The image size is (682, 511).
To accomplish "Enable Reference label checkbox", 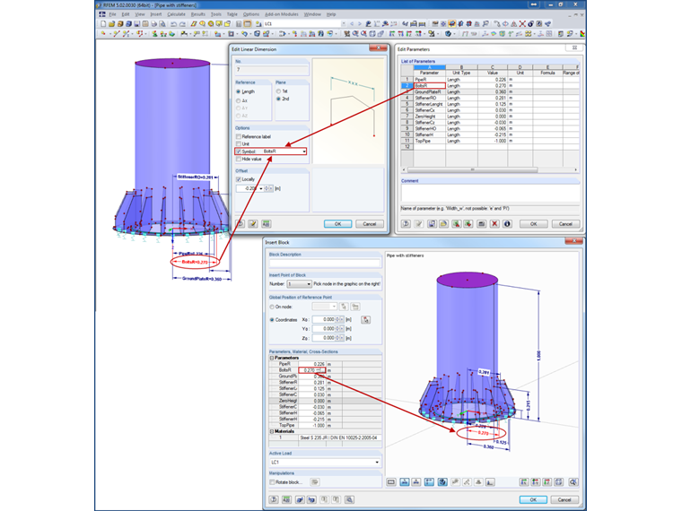I will tap(239, 136).
